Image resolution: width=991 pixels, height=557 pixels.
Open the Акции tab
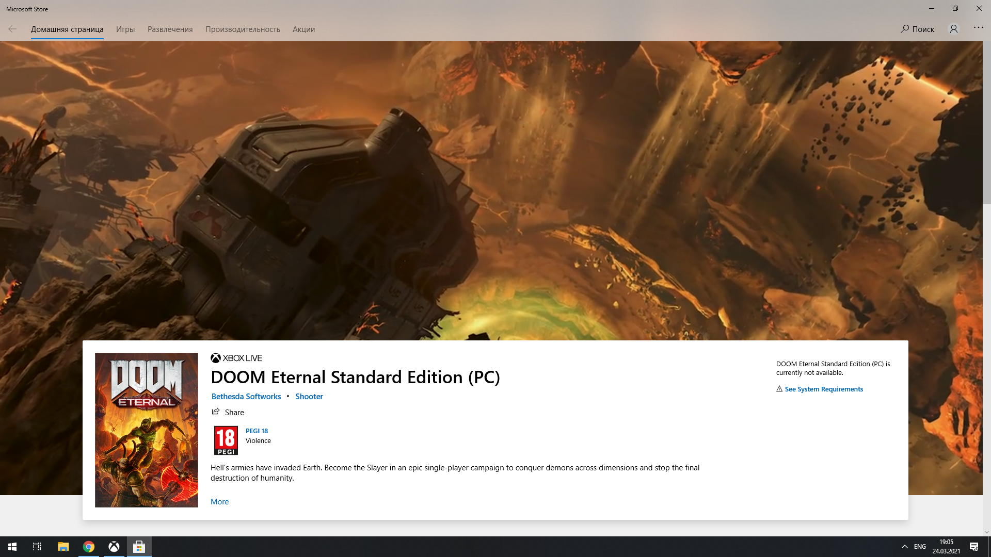click(303, 29)
